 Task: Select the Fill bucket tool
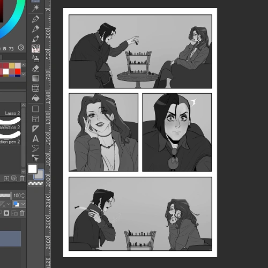[35, 98]
